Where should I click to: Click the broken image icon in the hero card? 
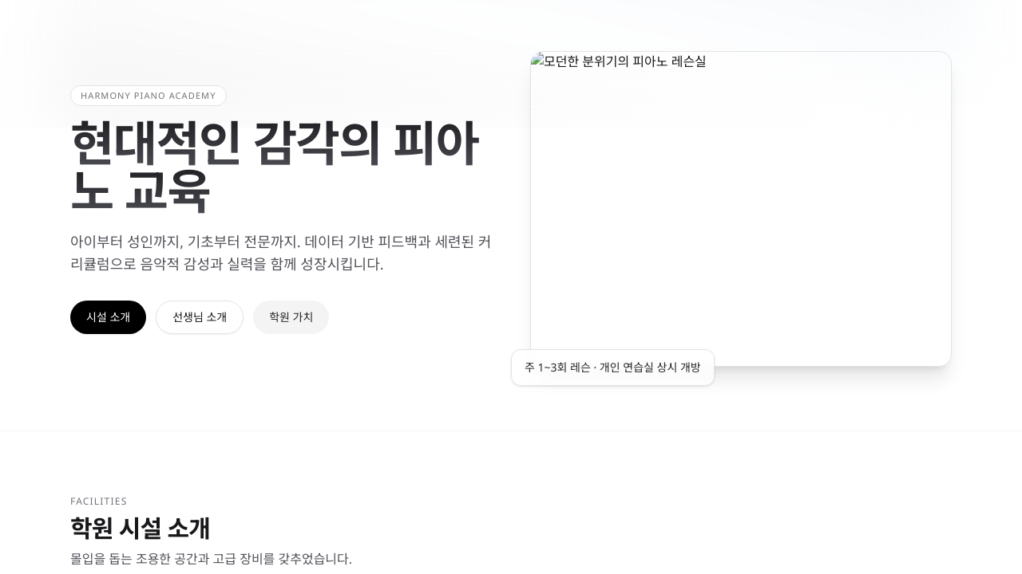(537, 61)
